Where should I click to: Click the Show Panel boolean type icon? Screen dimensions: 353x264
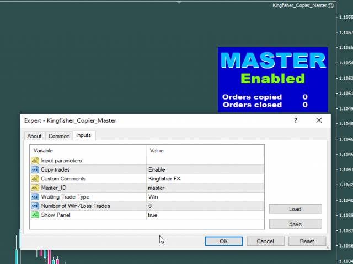coord(35,215)
